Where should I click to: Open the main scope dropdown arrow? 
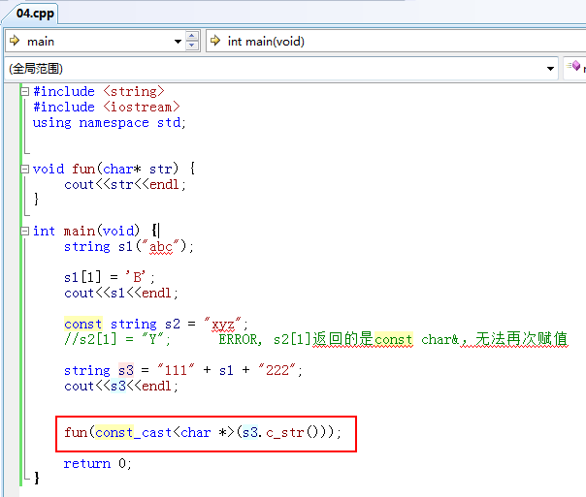coord(179,42)
